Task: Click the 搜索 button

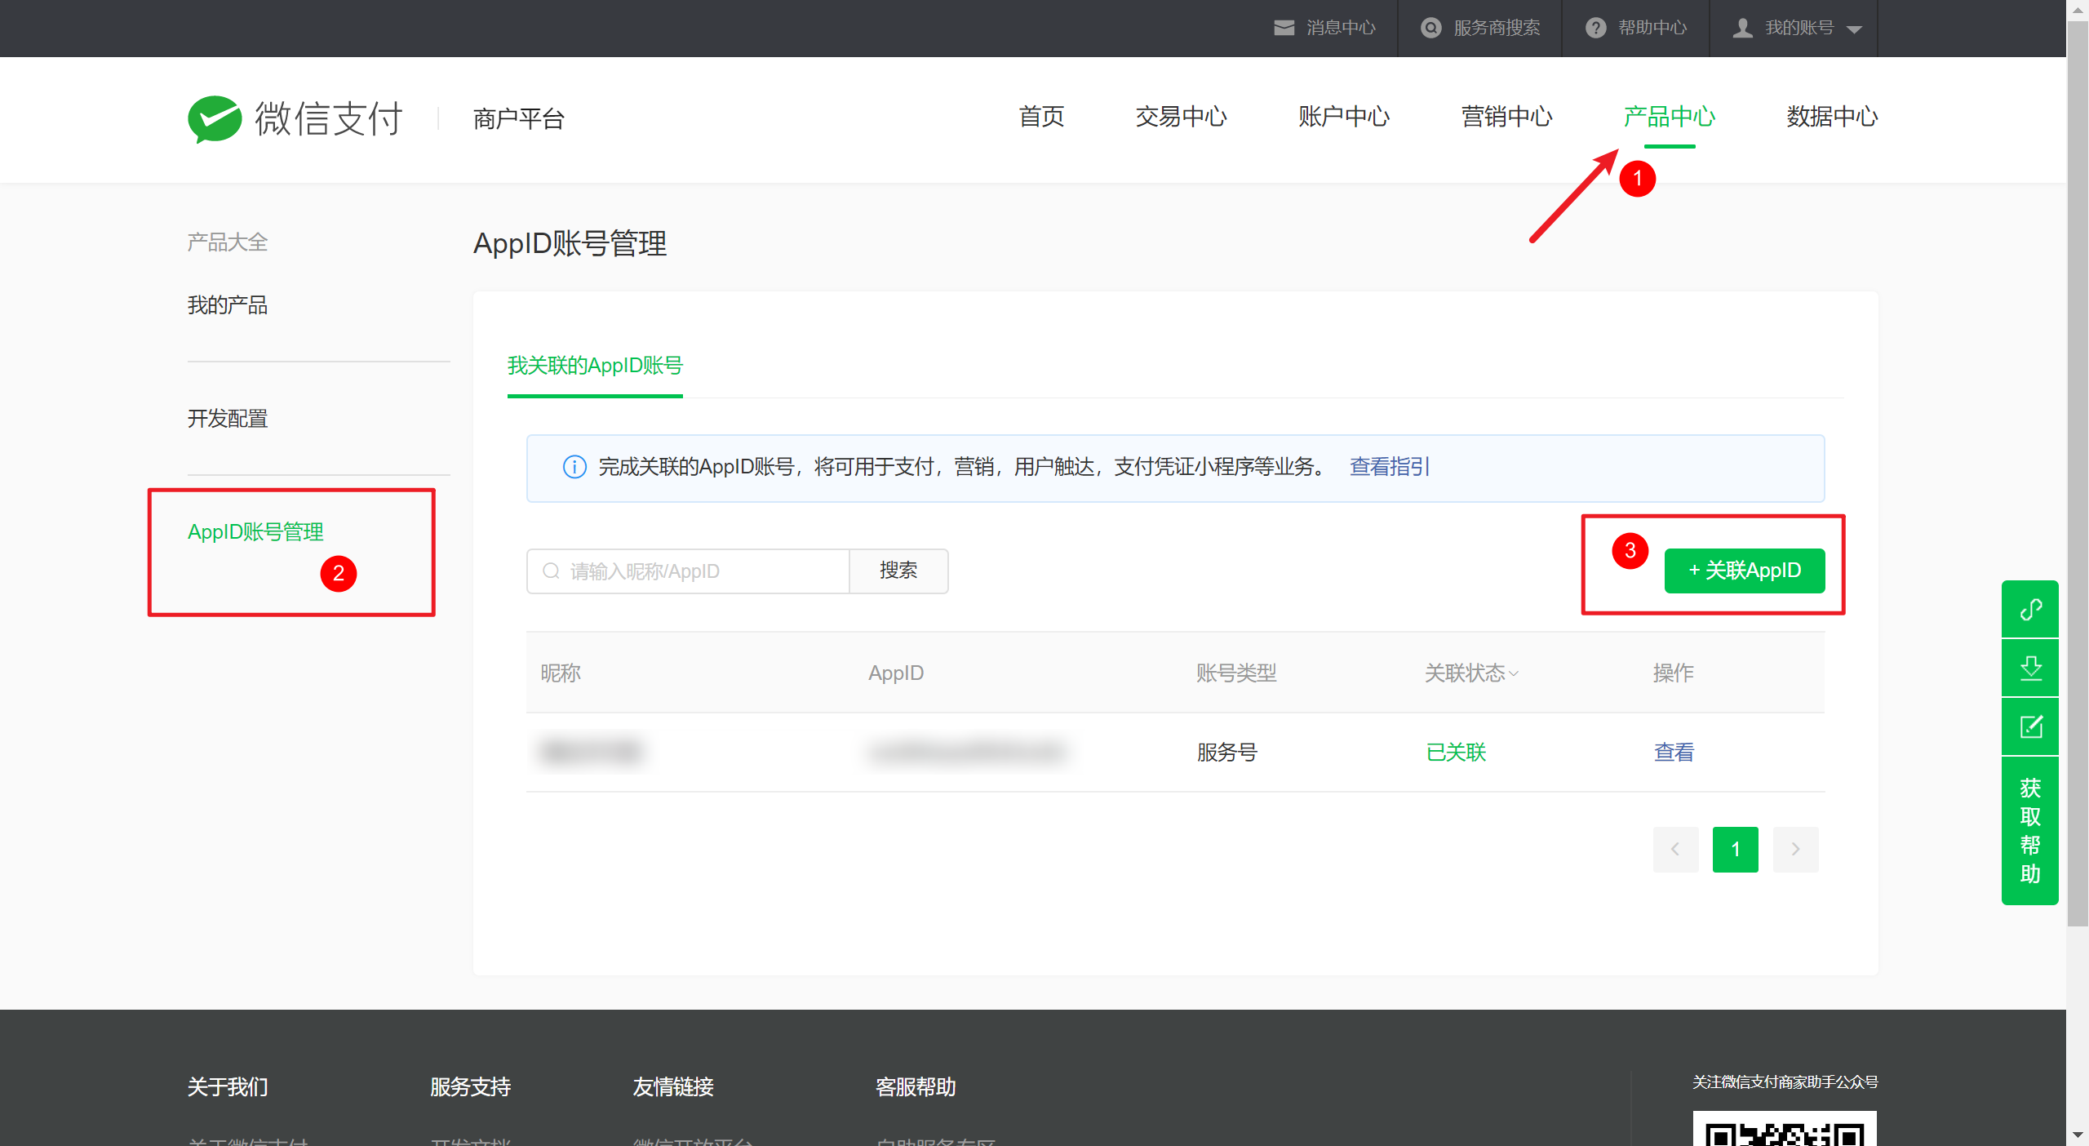Action: tap(898, 571)
